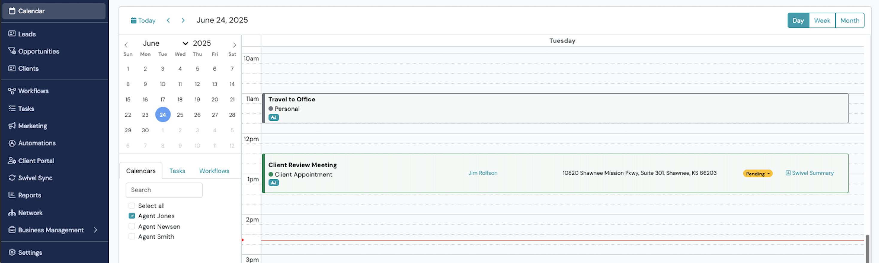Click the Today calendar icon
The image size is (879, 263).
coord(133,20)
